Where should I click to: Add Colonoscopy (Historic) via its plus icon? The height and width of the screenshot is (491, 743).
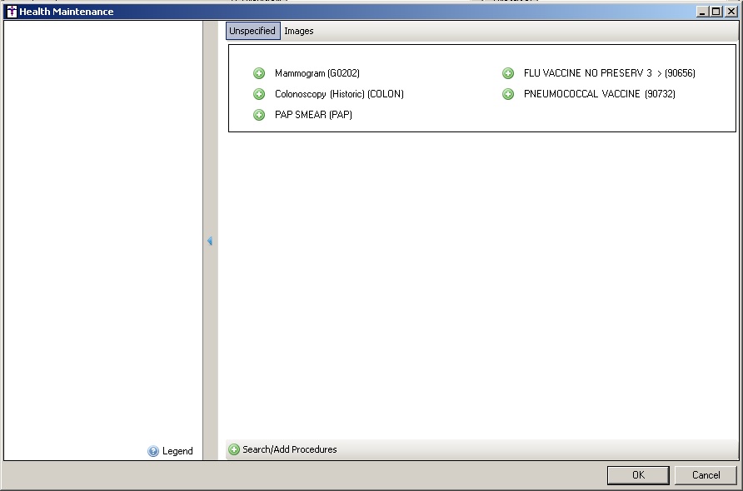tap(259, 95)
